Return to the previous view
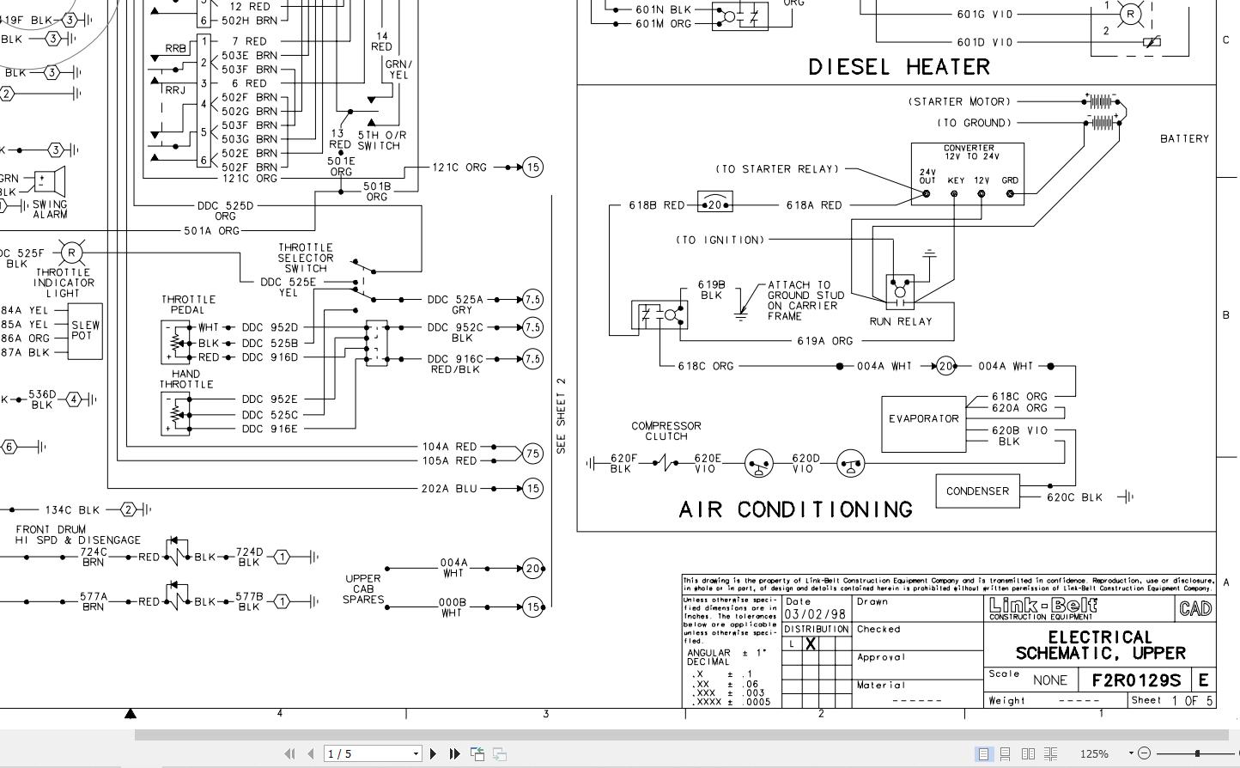1240x768 pixels. 477,753
